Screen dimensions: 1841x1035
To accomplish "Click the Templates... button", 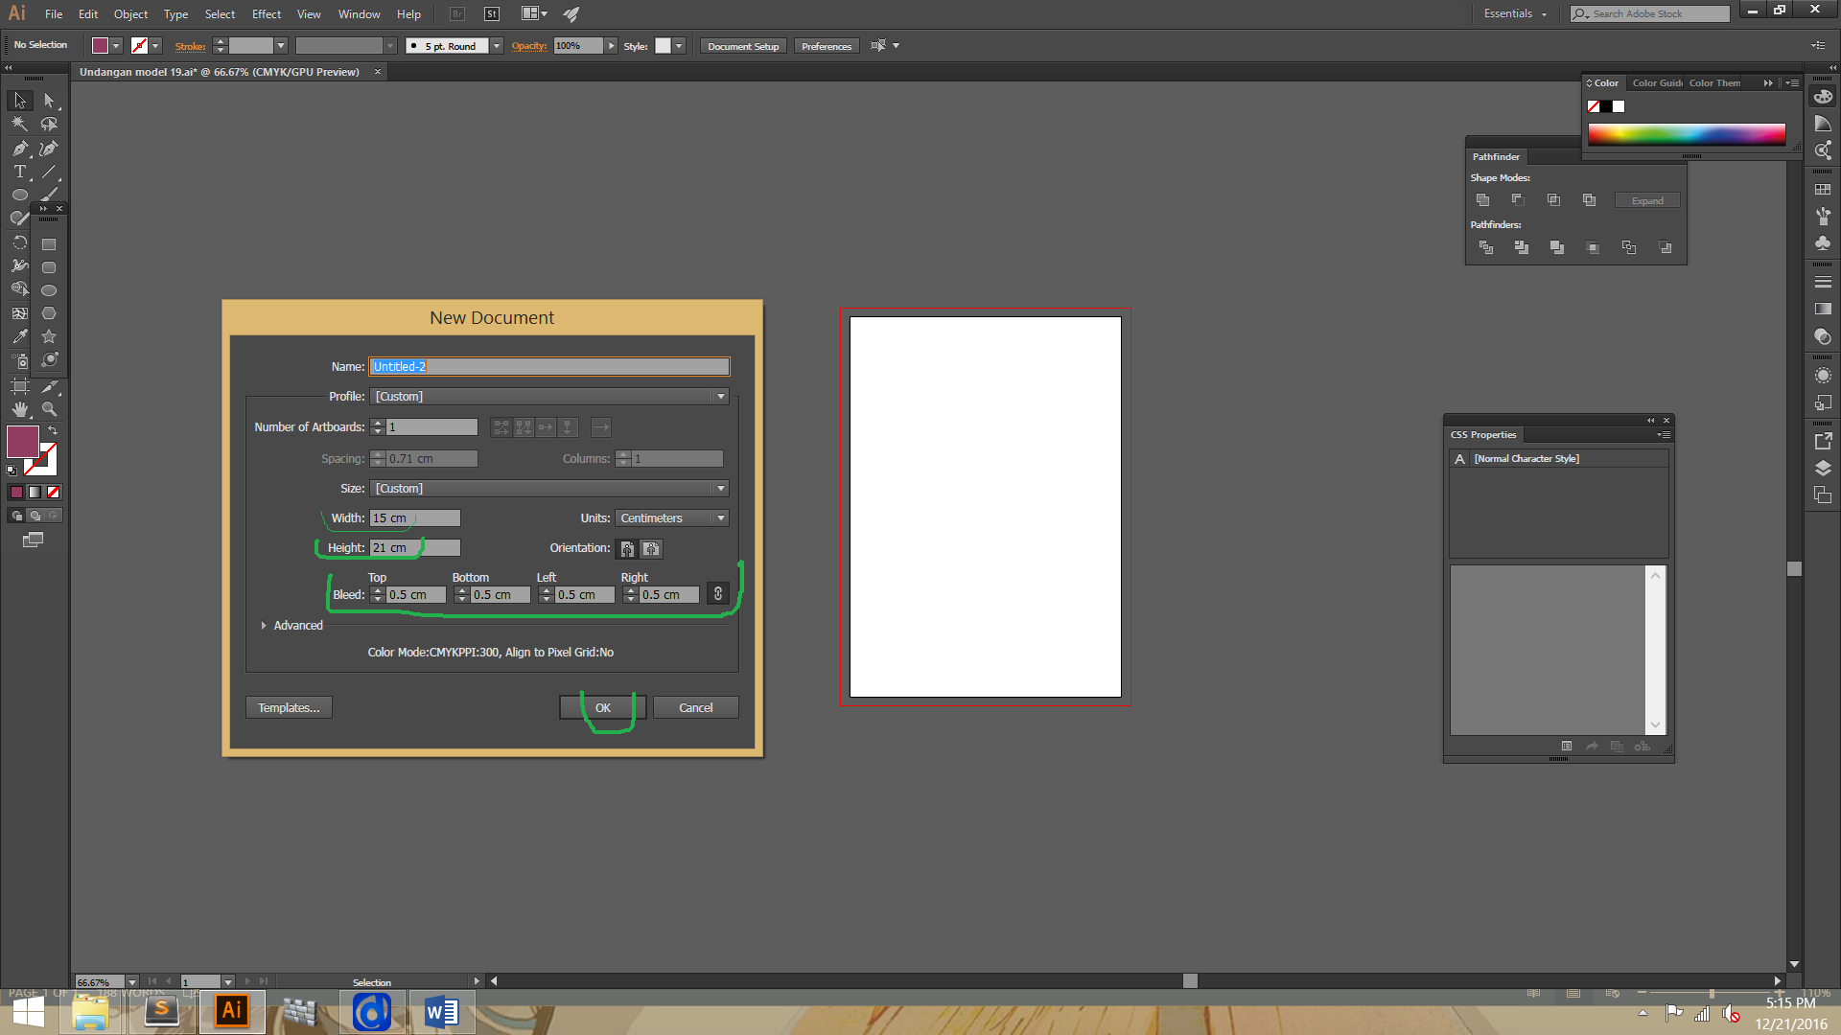I will tap(289, 708).
